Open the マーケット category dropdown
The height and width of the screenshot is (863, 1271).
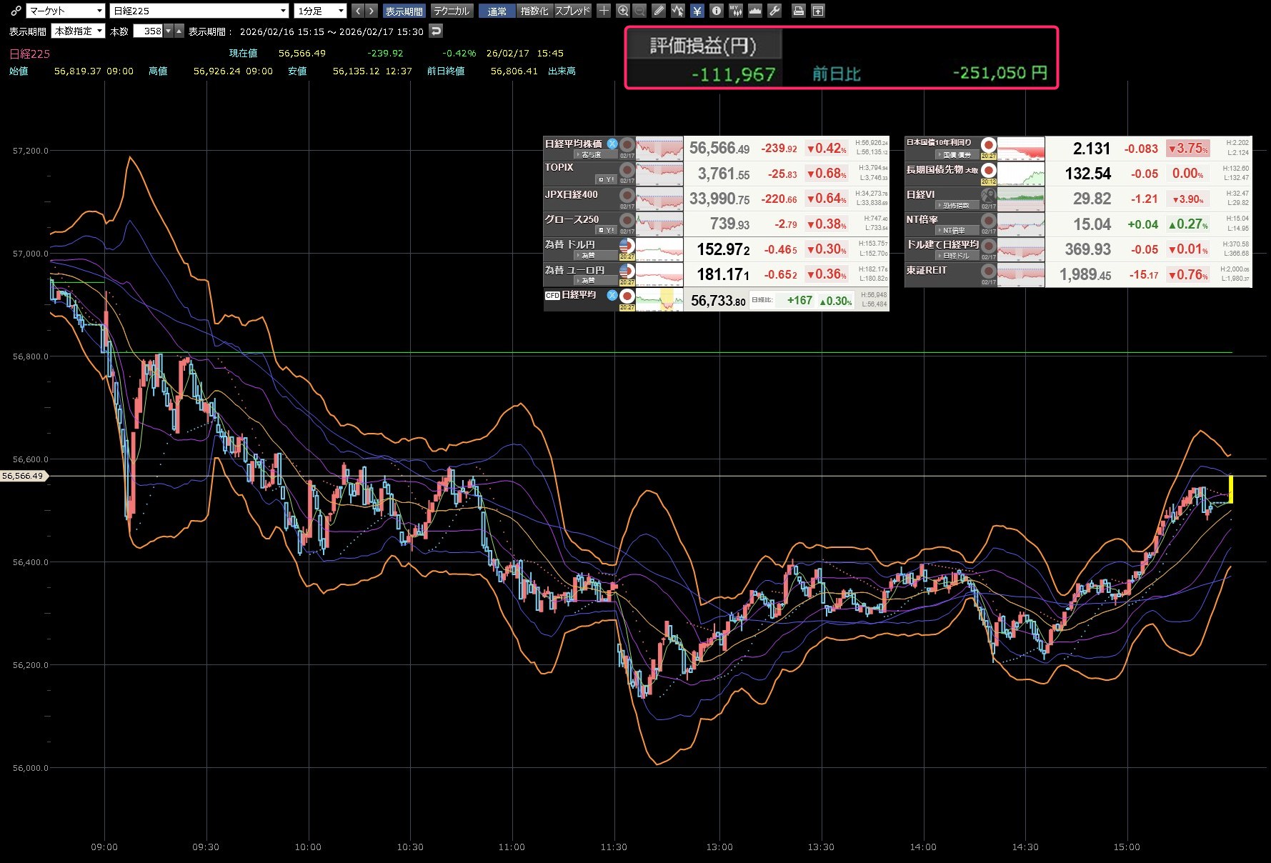66,11
